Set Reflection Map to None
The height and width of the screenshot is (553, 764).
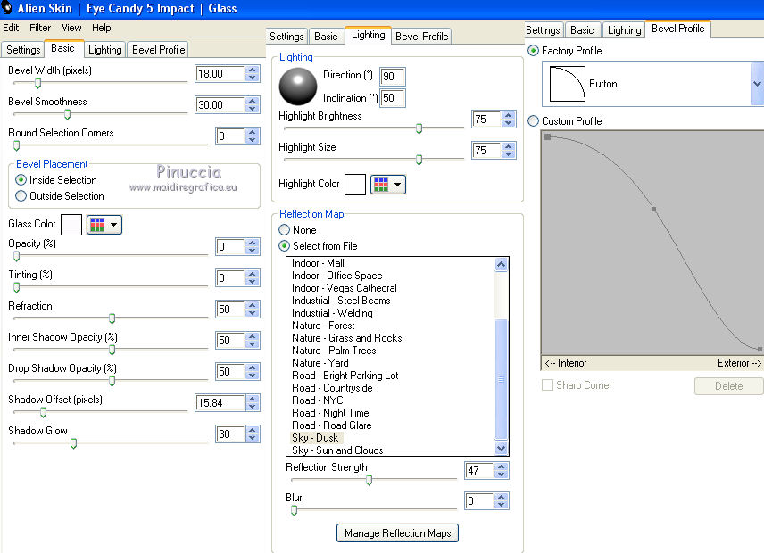285,230
